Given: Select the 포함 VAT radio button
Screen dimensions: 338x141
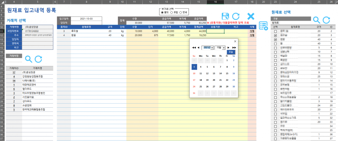Looking at the screenshot, I should (x=171, y=12).
